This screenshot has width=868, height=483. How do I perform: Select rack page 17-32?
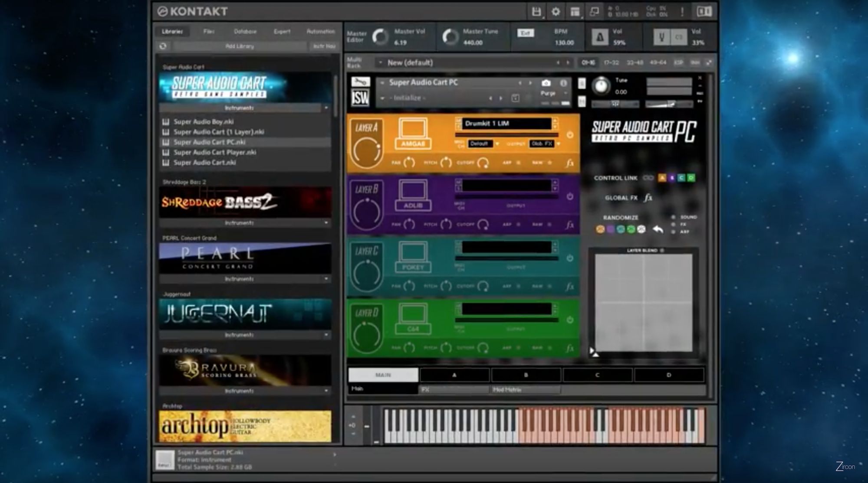pyautogui.click(x=611, y=63)
